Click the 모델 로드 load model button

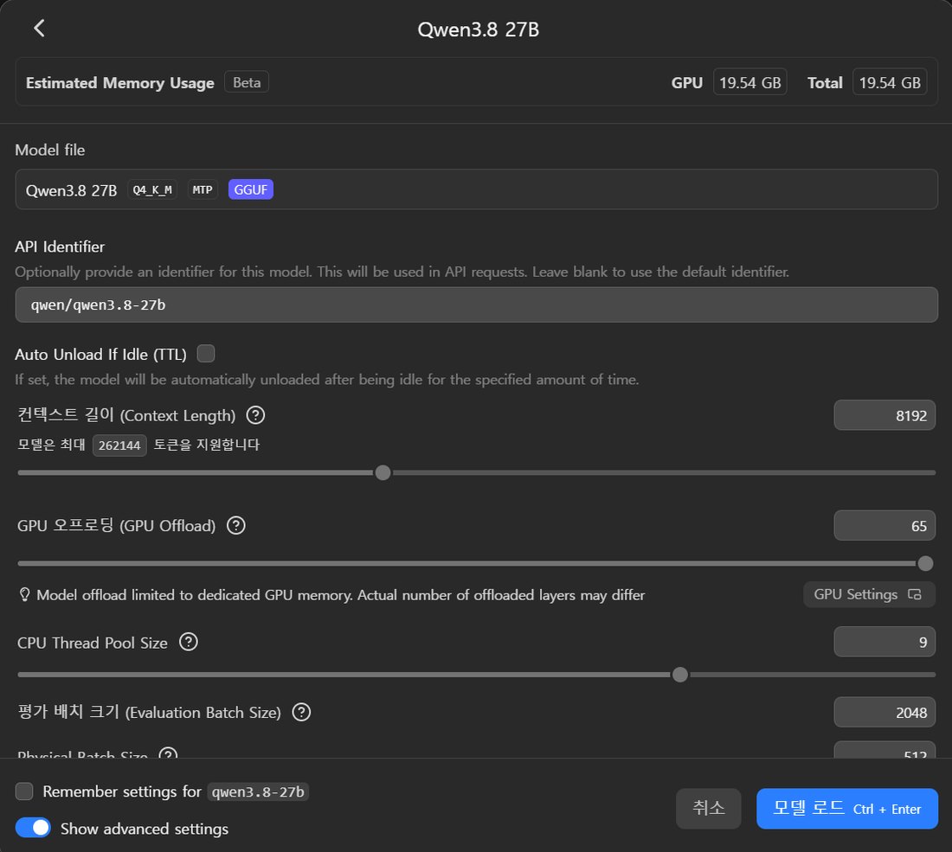pos(847,808)
